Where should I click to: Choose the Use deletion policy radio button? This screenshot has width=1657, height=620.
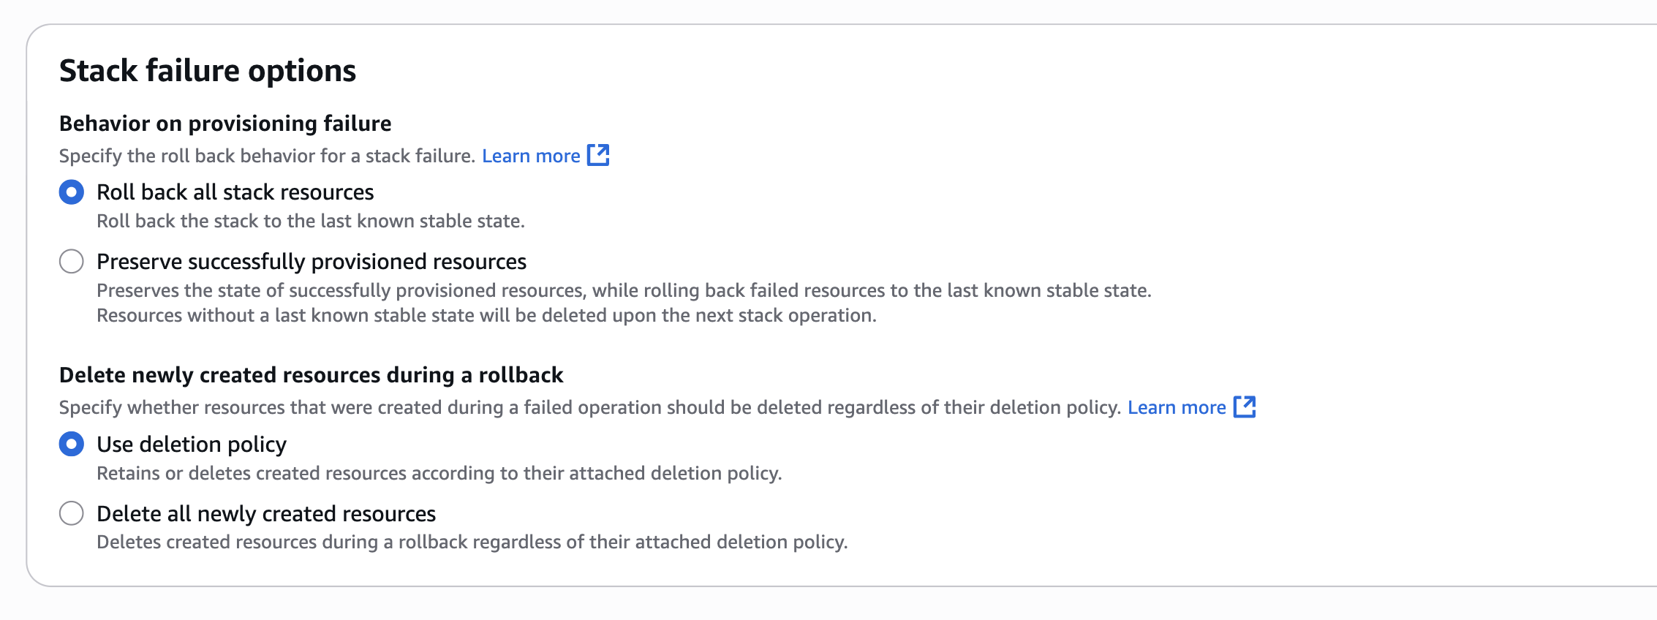(x=72, y=444)
